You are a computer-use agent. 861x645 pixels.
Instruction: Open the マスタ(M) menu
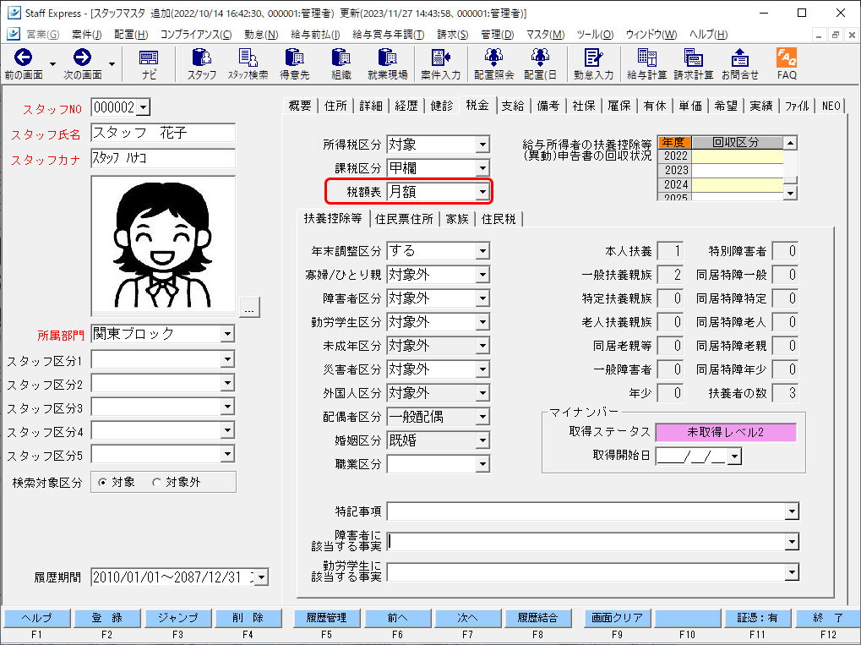click(545, 35)
